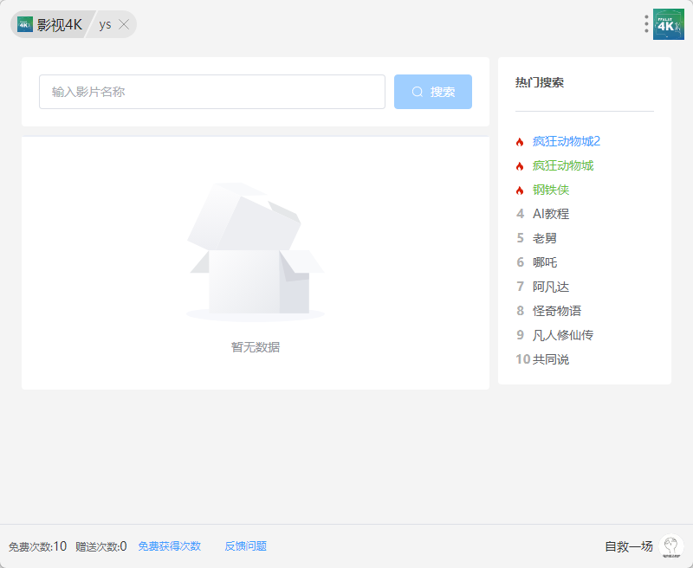This screenshot has height=568, width=693.
Task: Click the fire icon beside 钢铁侠
Action: click(x=520, y=190)
